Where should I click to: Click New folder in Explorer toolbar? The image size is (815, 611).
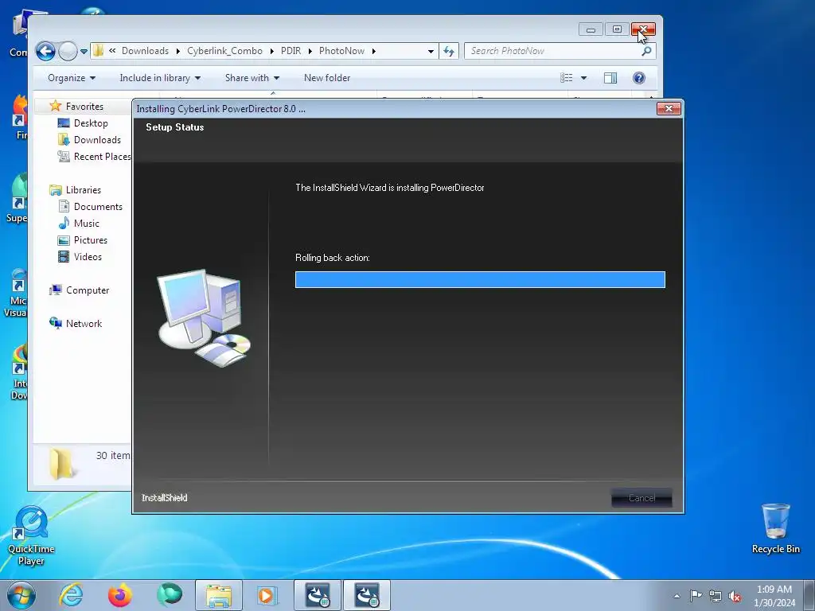tap(327, 78)
